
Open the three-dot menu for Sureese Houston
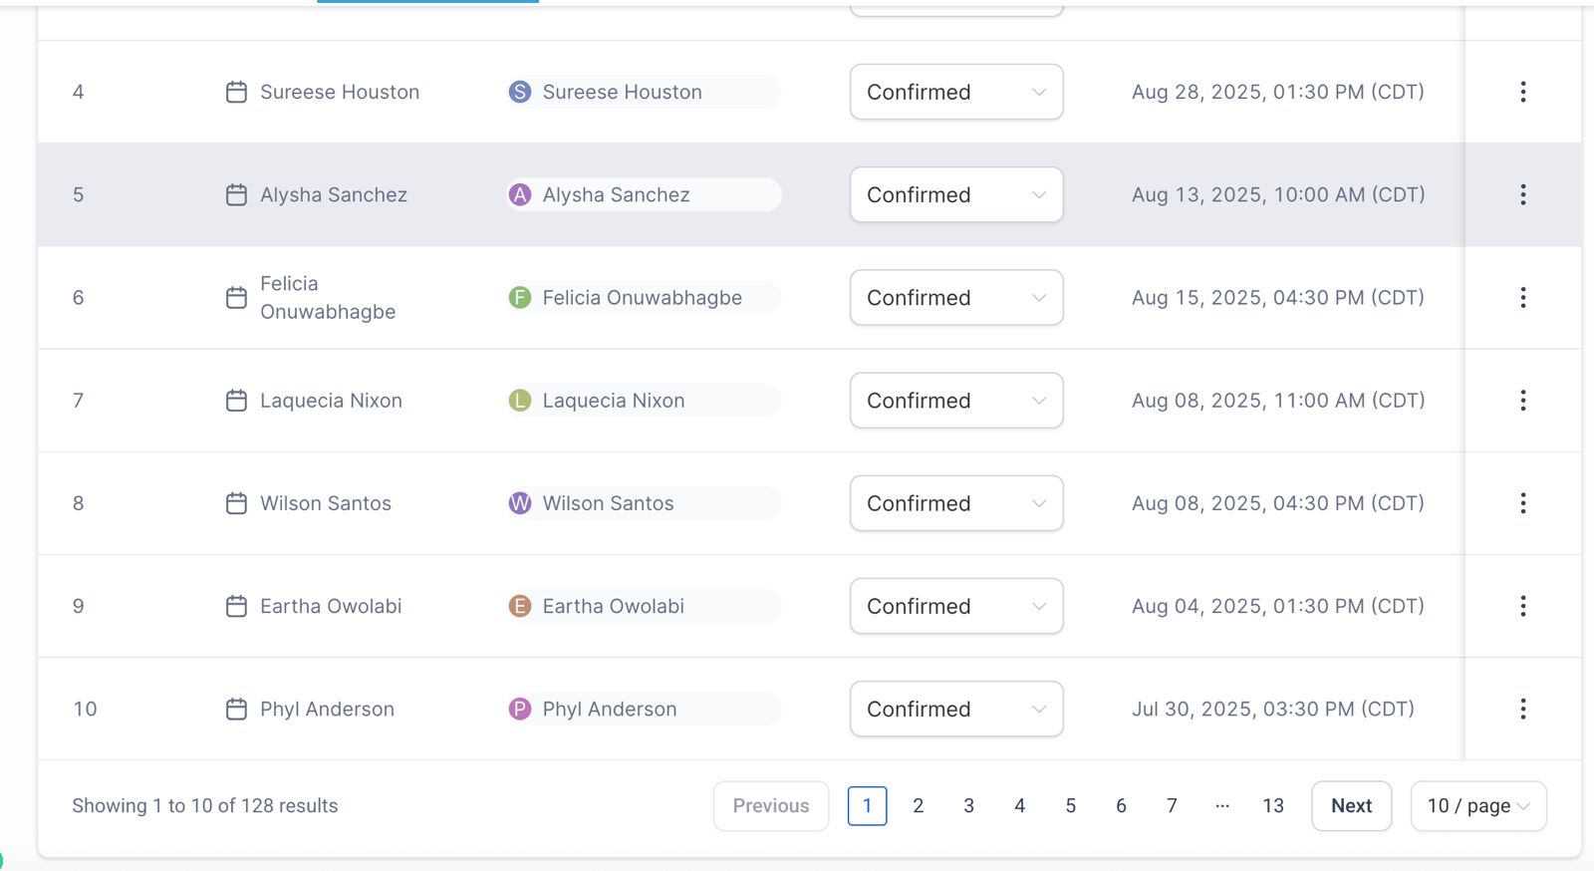tap(1522, 92)
